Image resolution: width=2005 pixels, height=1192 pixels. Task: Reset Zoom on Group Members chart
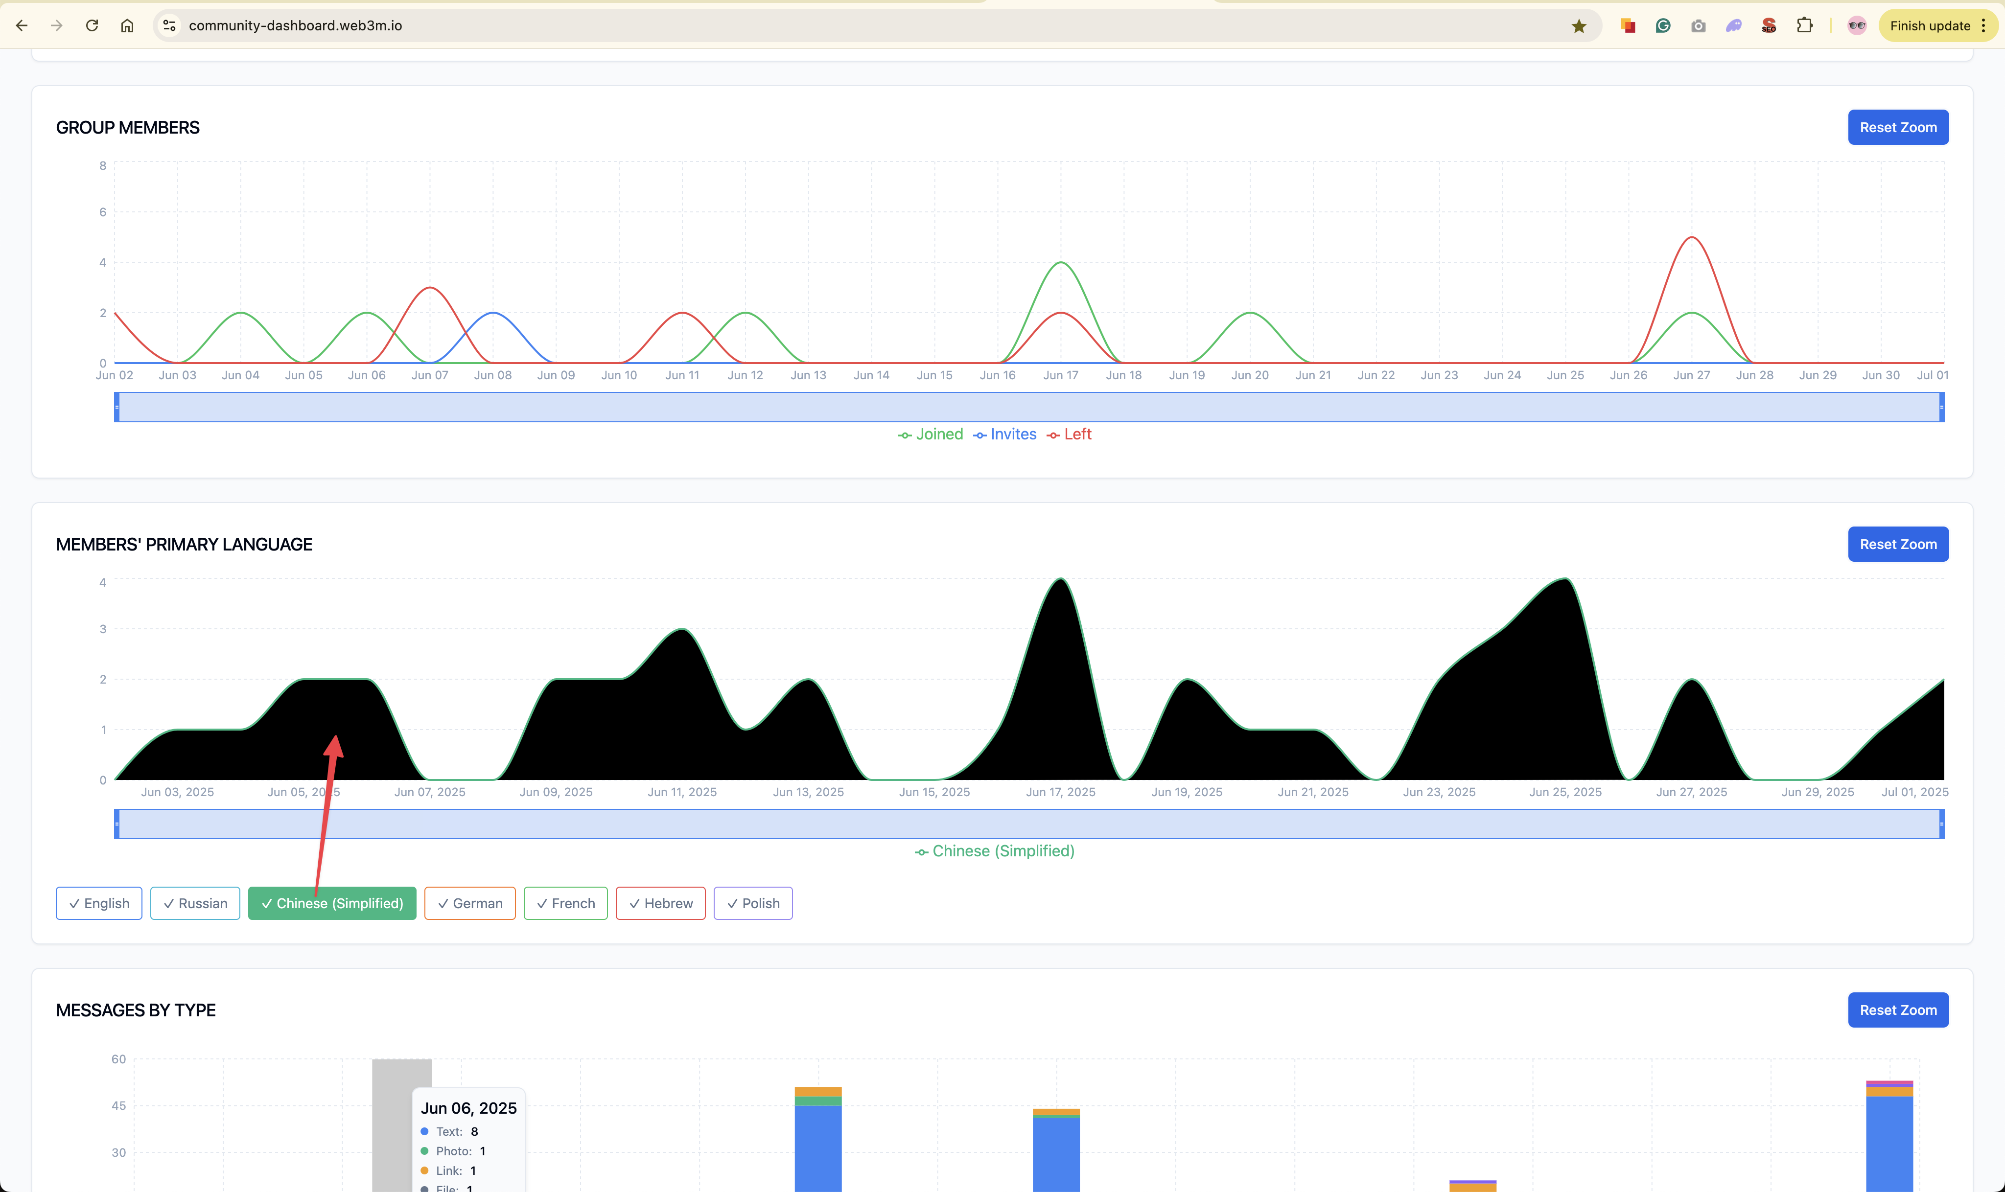click(1897, 127)
